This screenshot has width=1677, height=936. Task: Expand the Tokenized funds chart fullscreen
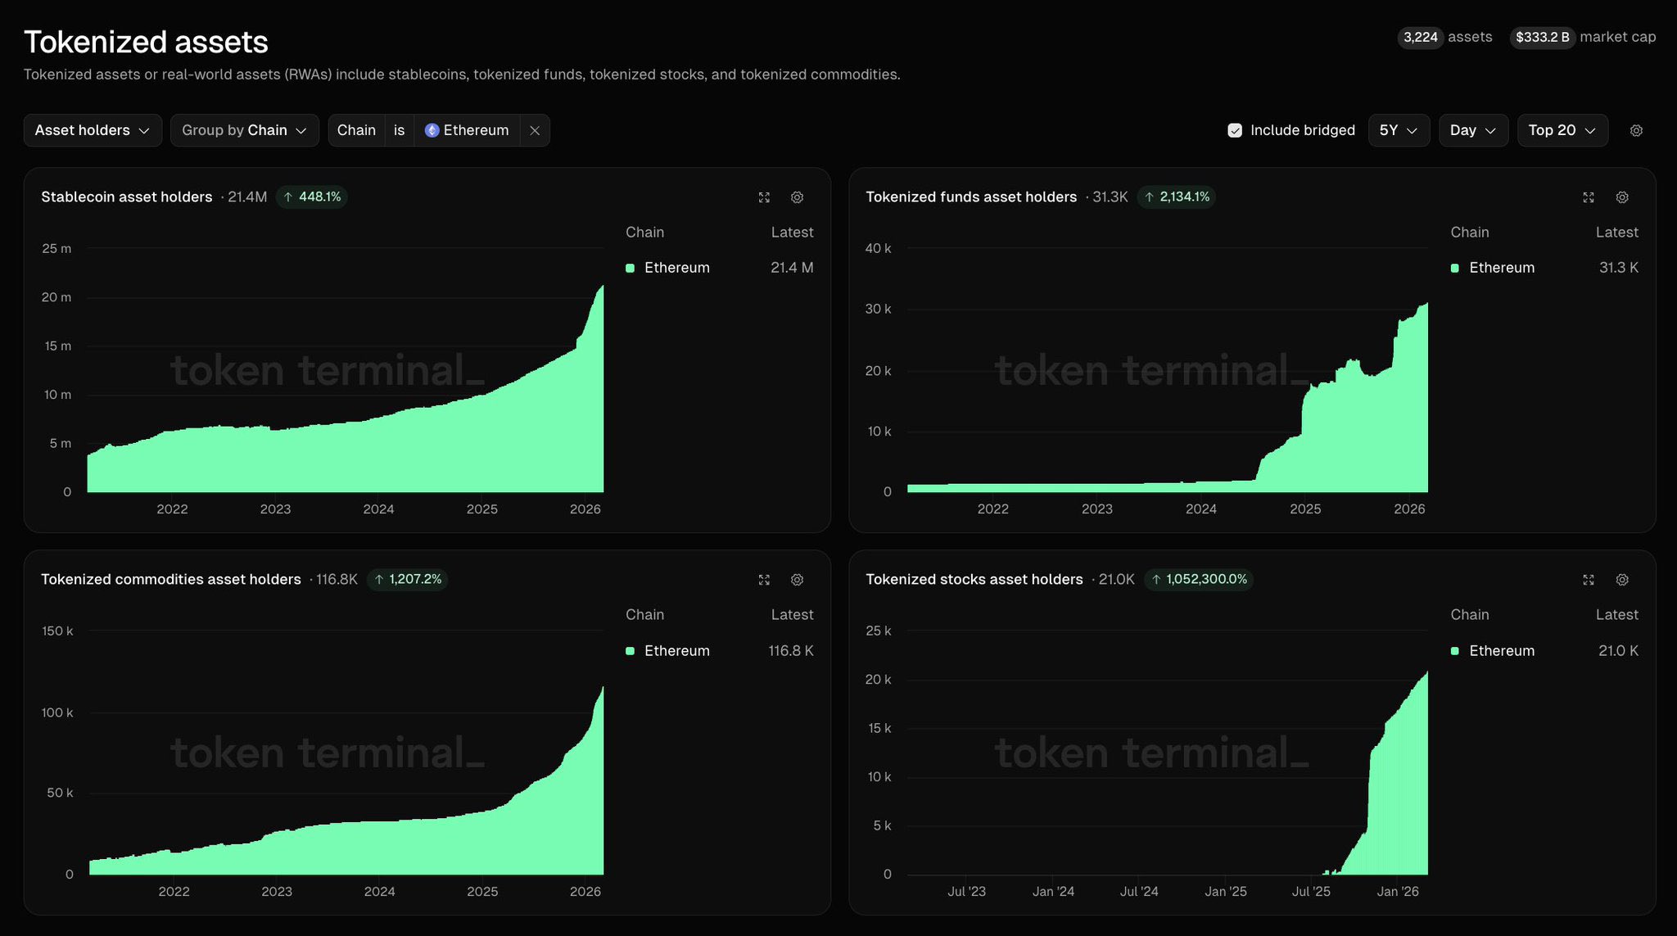pyautogui.click(x=1589, y=197)
